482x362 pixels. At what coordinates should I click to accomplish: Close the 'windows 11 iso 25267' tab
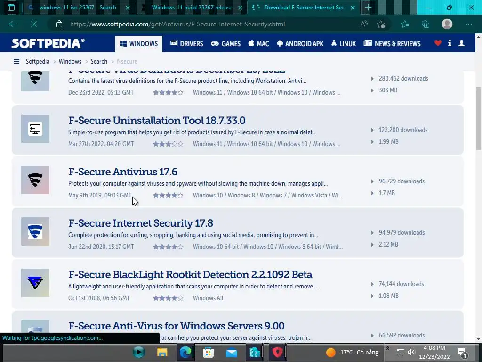pyautogui.click(x=128, y=8)
